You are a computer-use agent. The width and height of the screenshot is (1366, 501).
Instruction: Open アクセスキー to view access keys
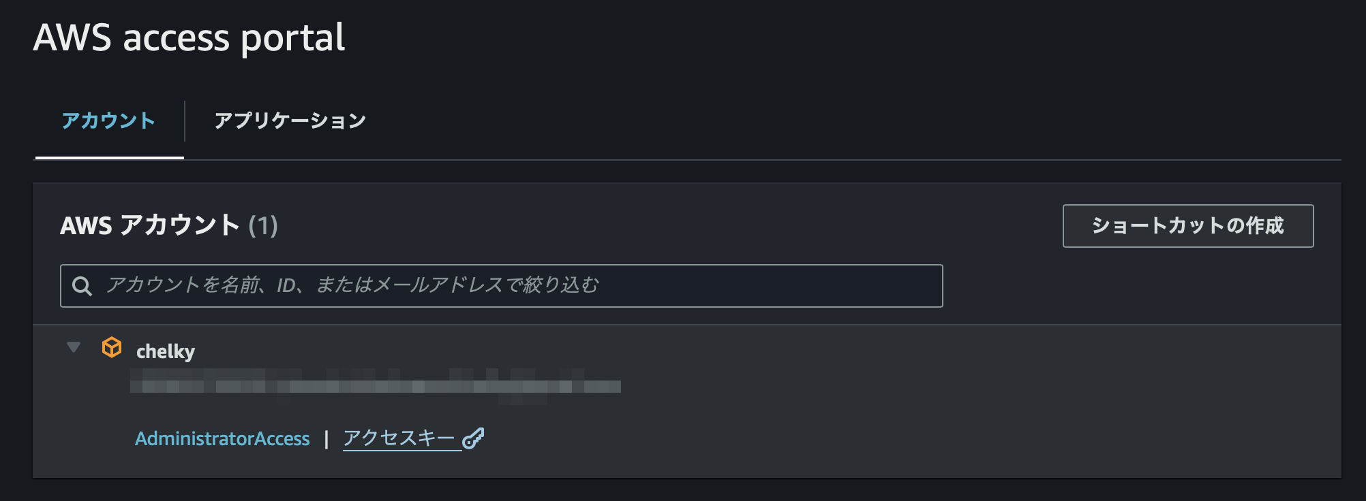tap(399, 439)
